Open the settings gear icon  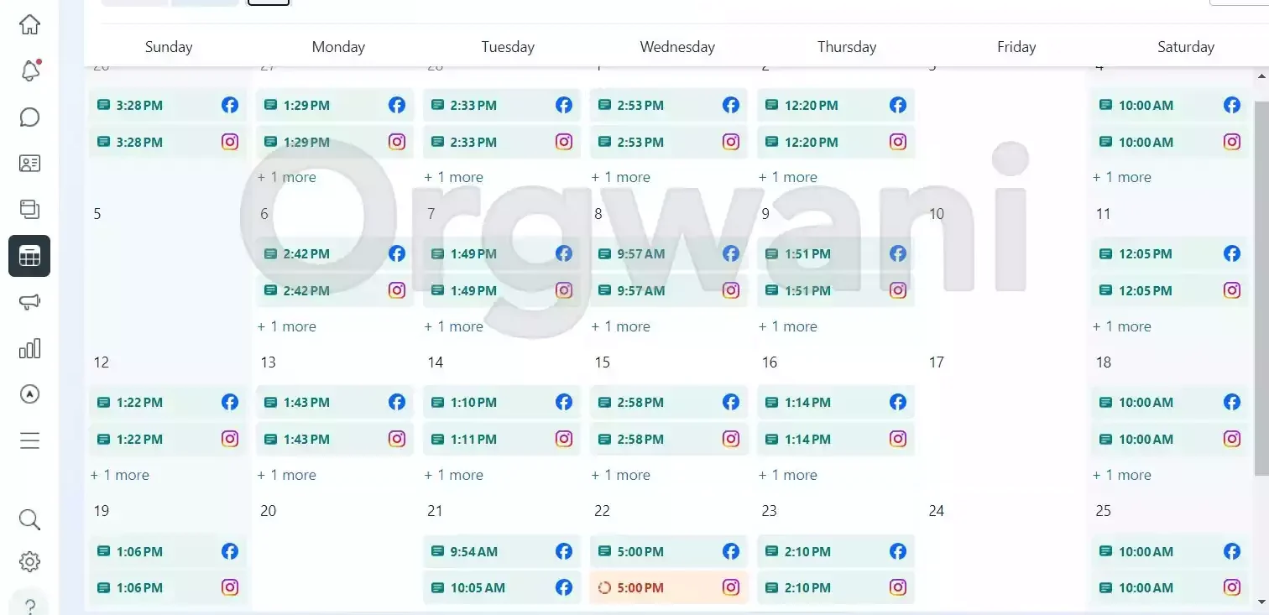tap(29, 561)
